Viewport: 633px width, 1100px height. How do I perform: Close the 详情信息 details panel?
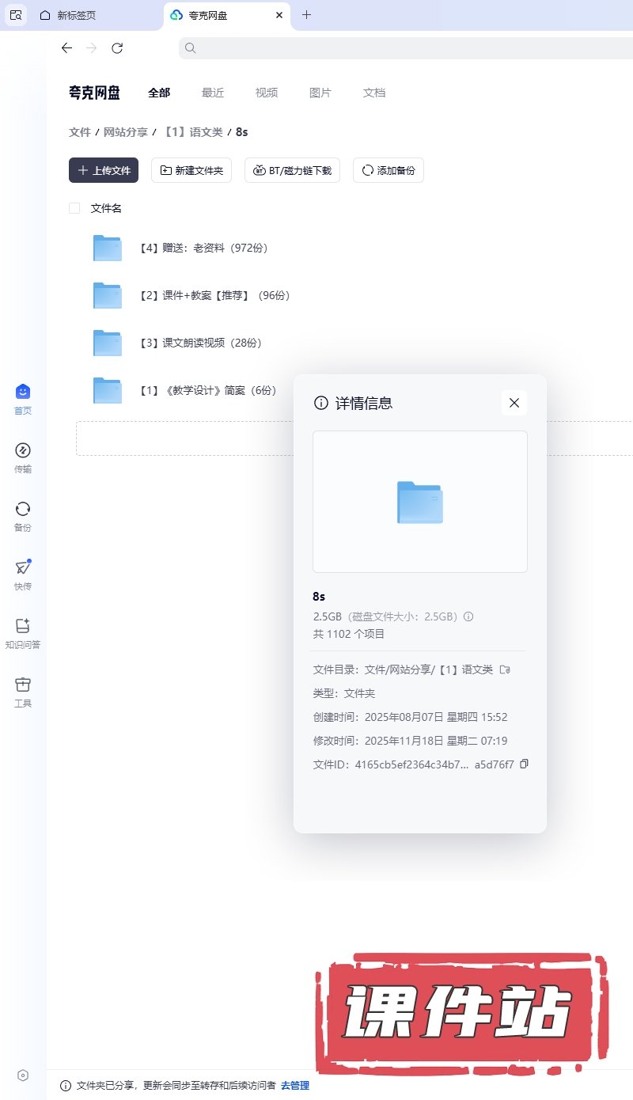coord(514,403)
